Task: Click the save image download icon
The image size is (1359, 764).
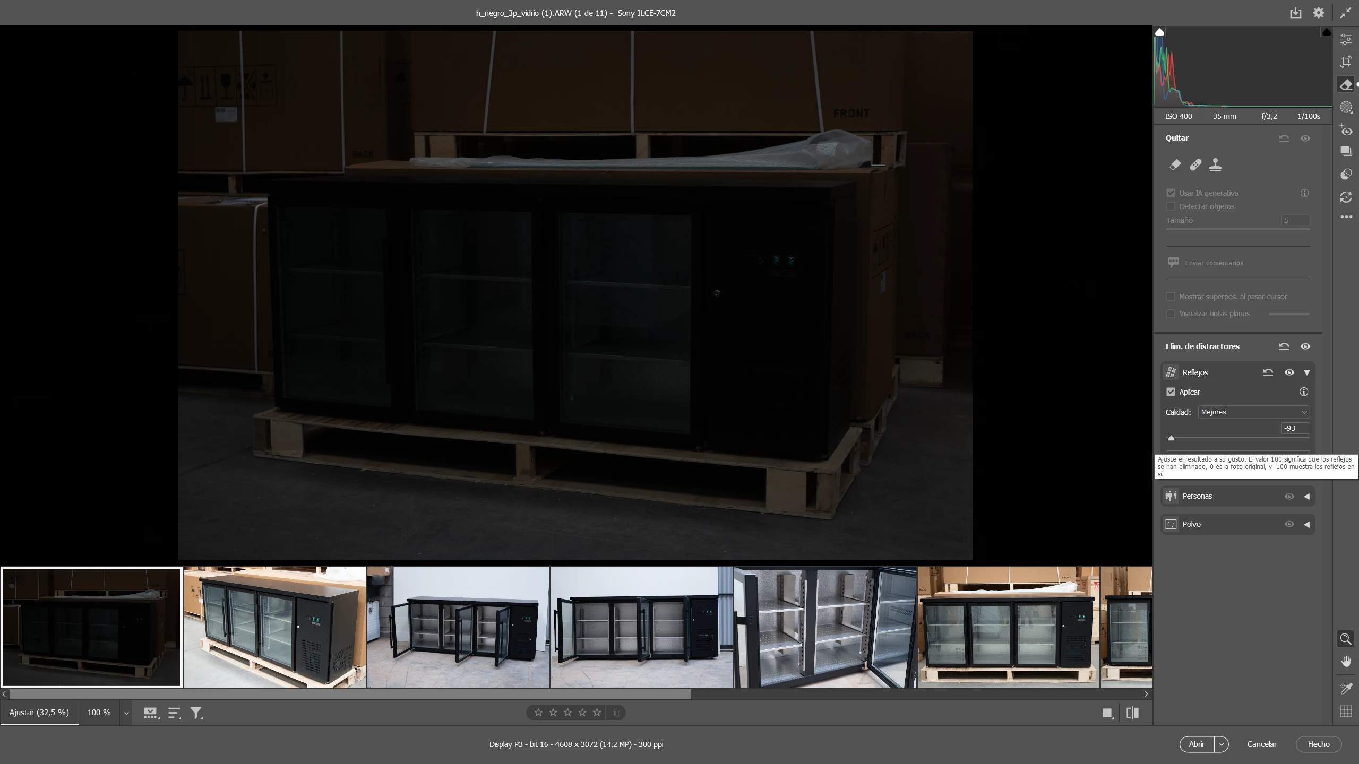Action: point(1295,13)
